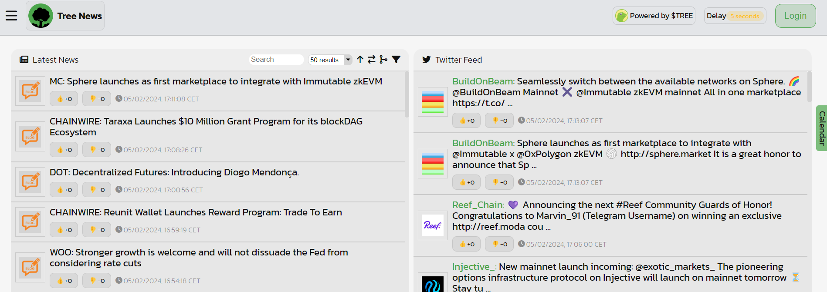Click the Tree News logo
Screen dimensions: 827x292
click(x=41, y=16)
